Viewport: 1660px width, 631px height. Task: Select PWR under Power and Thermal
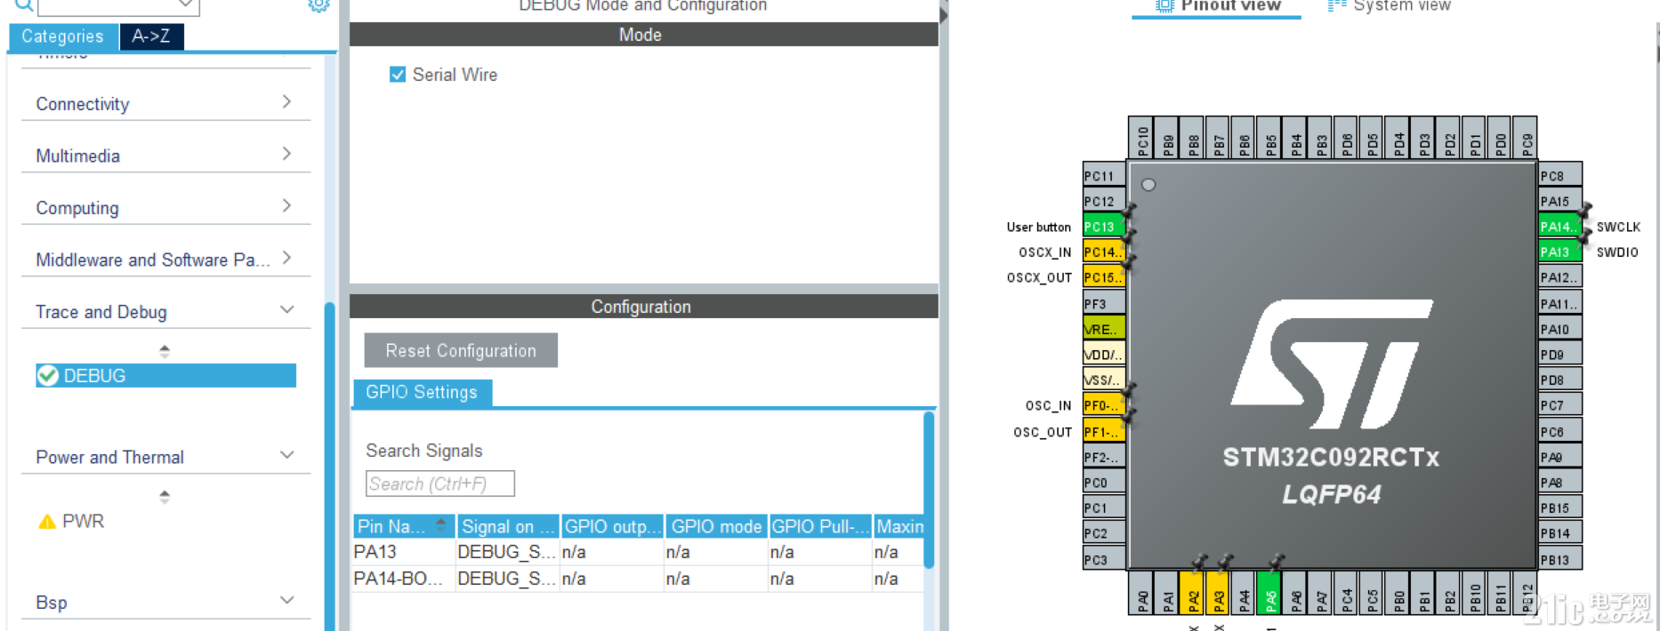coord(83,522)
